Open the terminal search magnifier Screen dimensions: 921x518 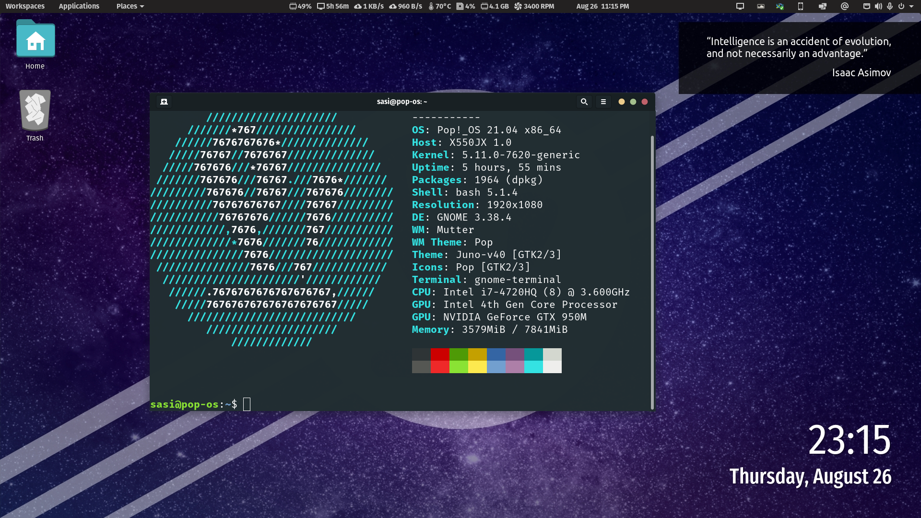pos(584,102)
